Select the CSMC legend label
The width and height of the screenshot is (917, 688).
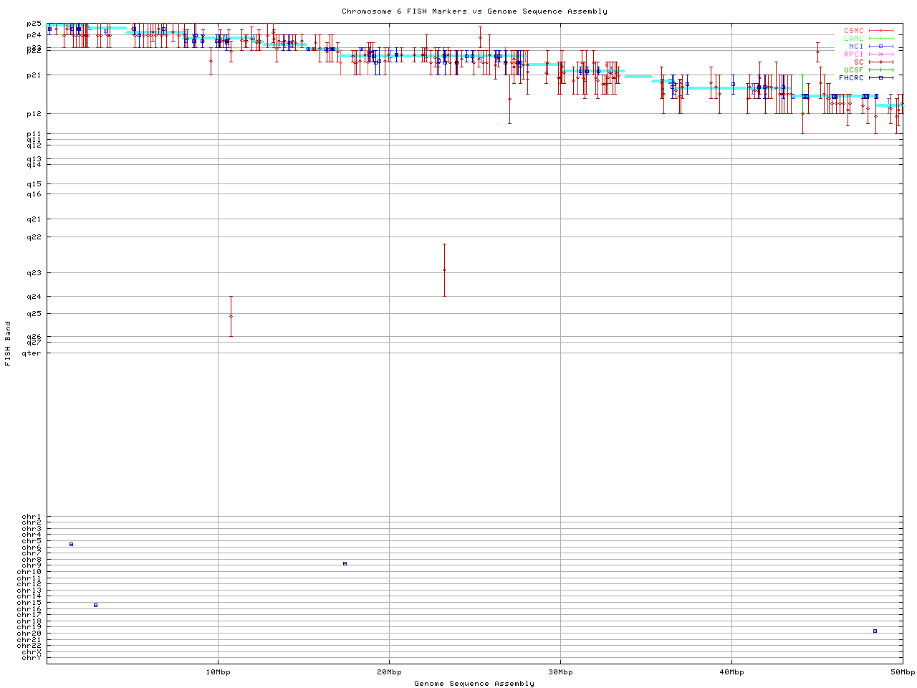coord(854,31)
